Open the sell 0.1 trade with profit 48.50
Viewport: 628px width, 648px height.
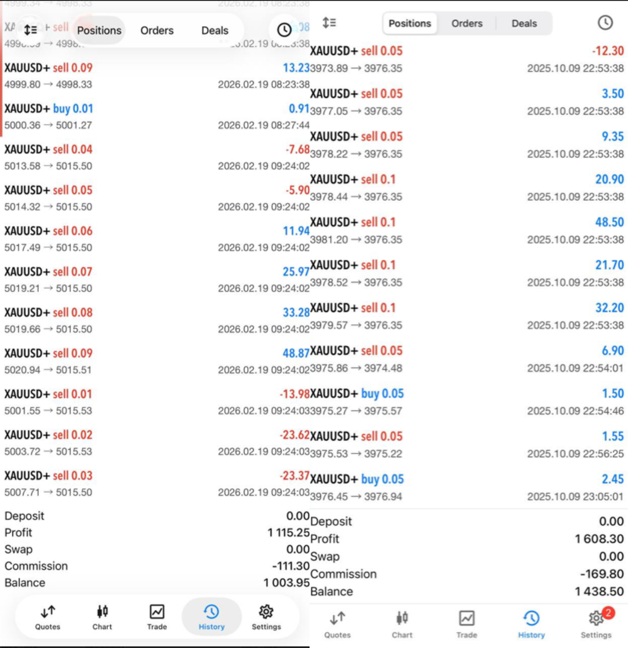pyautogui.click(x=467, y=230)
